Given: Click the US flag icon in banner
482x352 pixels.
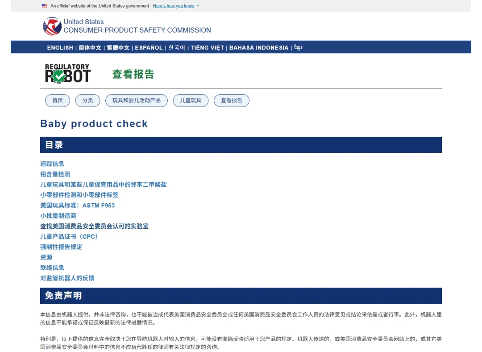Looking at the screenshot, I should (45, 6).
